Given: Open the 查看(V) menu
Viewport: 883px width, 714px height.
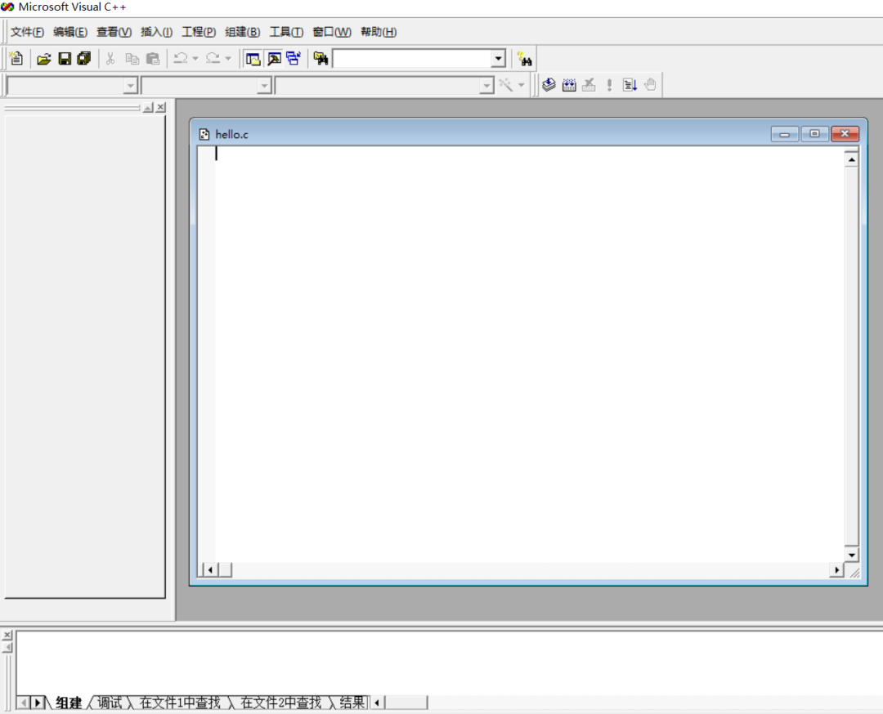Looking at the screenshot, I should pyautogui.click(x=114, y=32).
